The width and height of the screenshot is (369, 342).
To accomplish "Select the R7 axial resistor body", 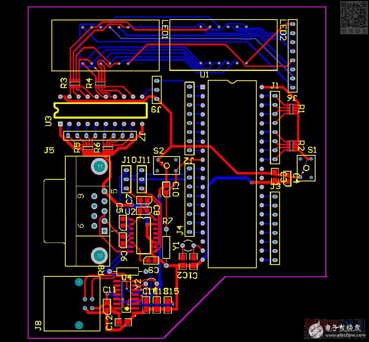I will tap(166, 247).
